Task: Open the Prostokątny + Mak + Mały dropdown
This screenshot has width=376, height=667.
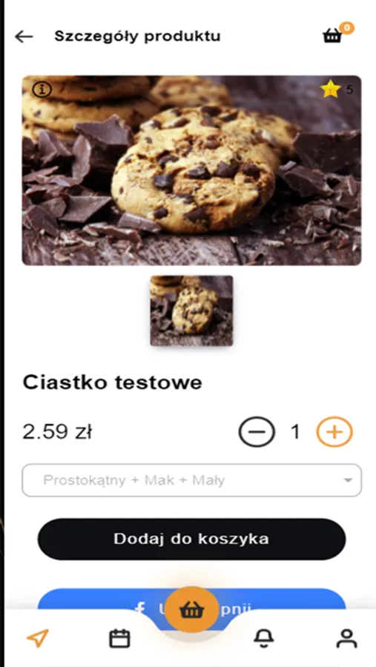Action: tap(191, 480)
